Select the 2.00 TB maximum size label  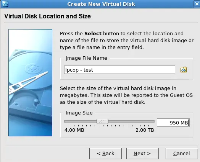[145, 130]
